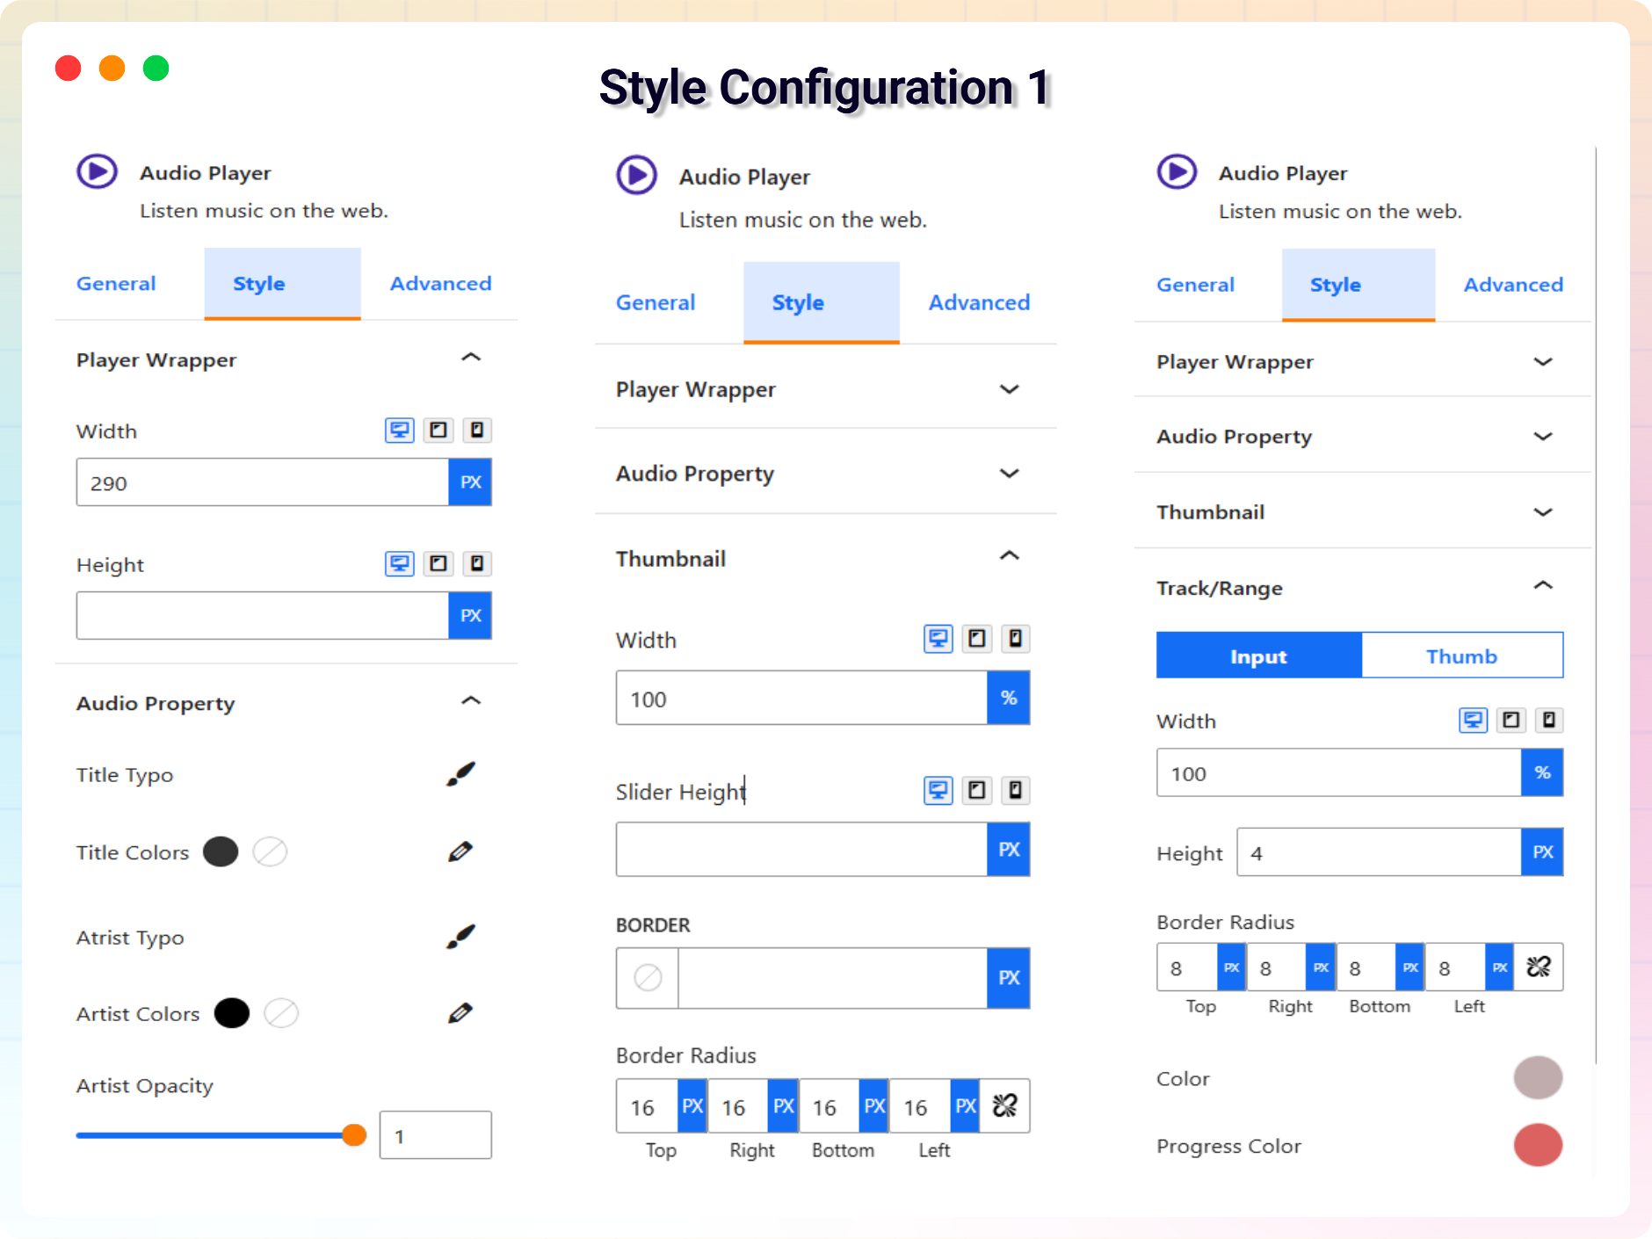Viewport: 1652px width, 1239px height.
Task: Switch Track/Range to Thumb mode
Action: [1462, 656]
